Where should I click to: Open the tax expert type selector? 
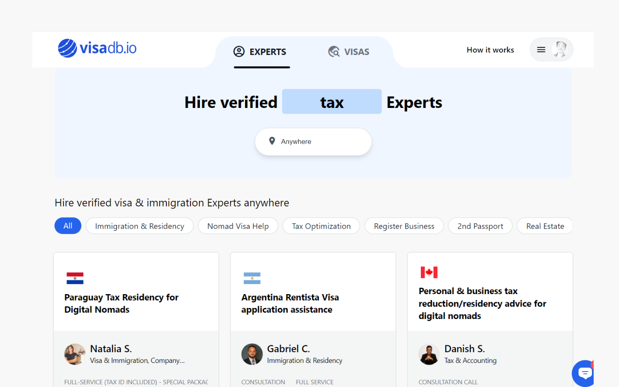point(331,101)
